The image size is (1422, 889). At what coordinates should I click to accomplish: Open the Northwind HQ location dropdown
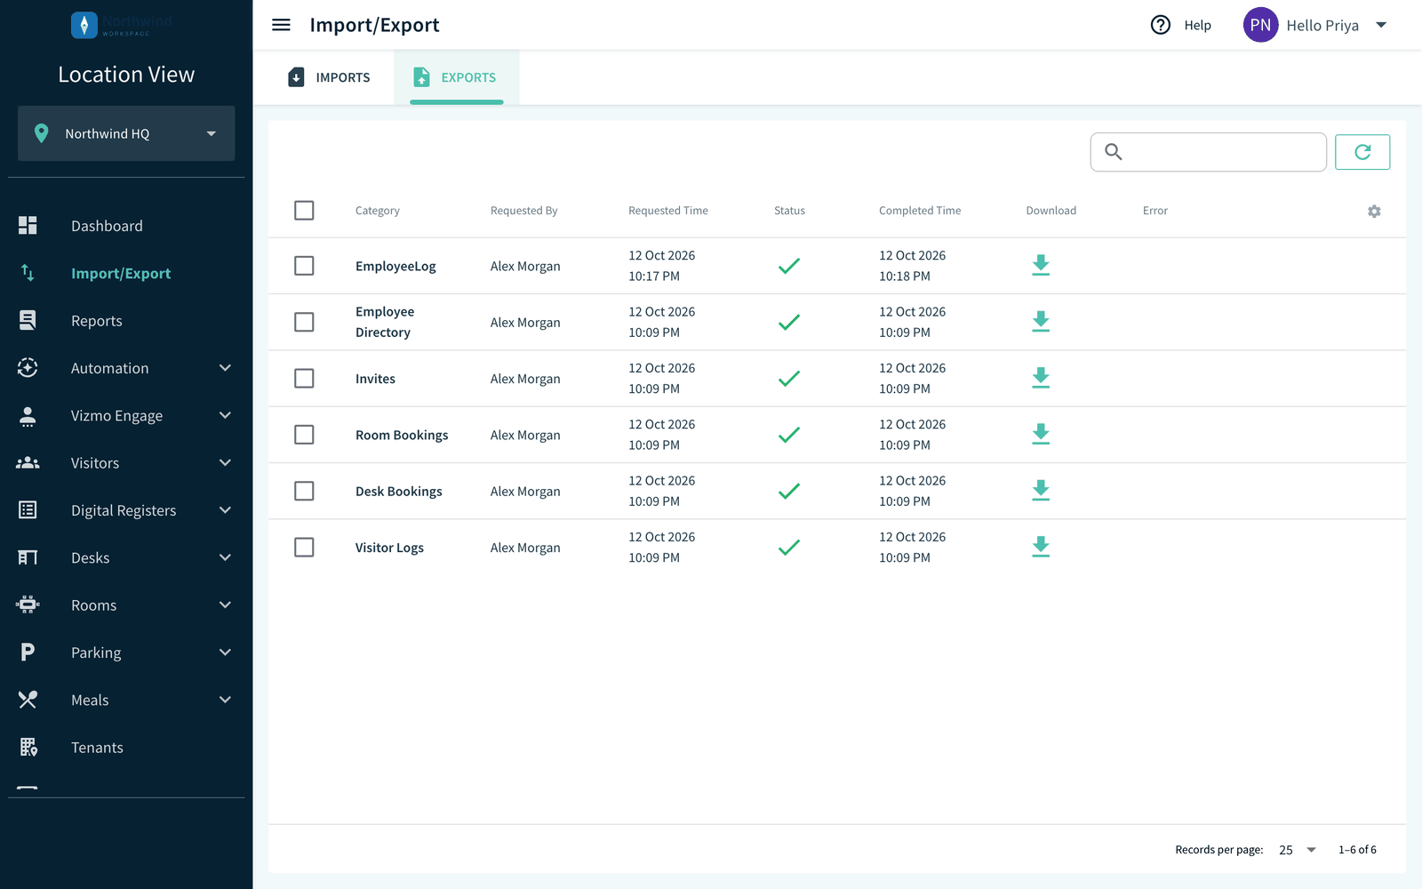point(126,133)
